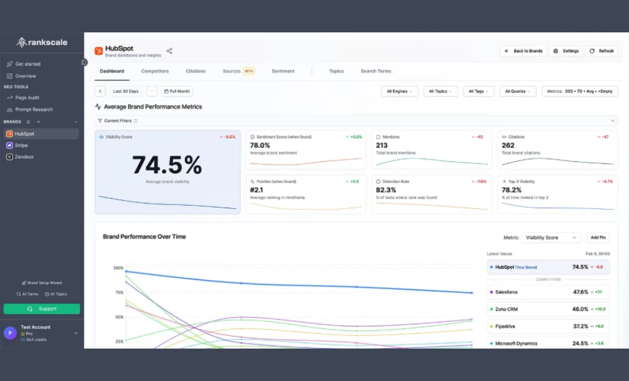The width and height of the screenshot is (629, 381).
Task: Click Current Filters info icon
Action: (x=135, y=121)
